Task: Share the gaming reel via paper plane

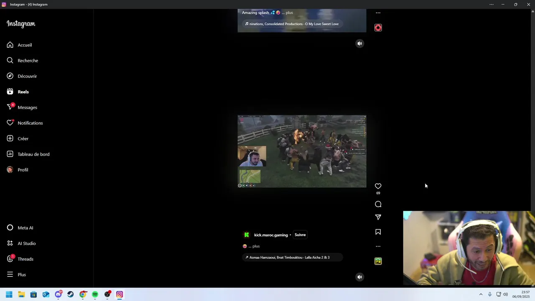Action: (378, 217)
